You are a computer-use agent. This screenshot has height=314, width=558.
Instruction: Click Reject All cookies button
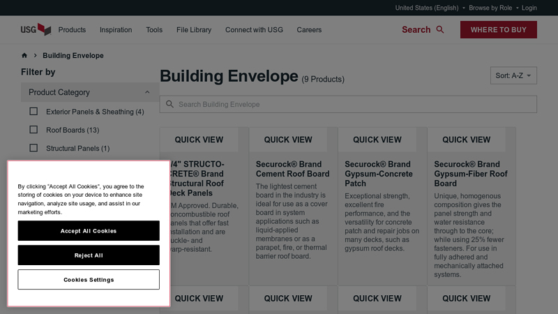coord(89,255)
